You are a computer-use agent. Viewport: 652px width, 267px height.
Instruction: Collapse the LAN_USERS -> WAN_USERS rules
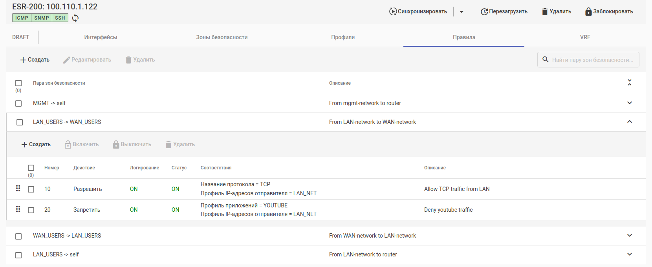click(x=629, y=122)
